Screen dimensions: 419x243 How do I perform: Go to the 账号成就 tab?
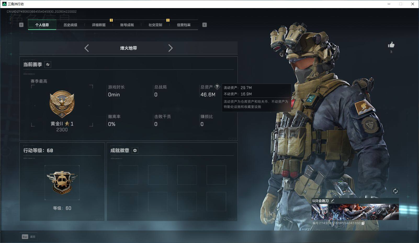point(127,25)
